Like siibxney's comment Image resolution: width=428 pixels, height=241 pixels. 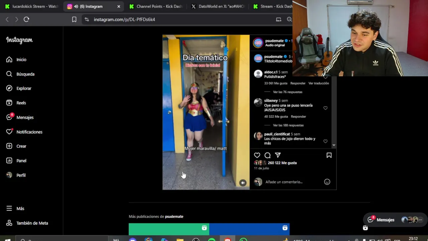[x=325, y=108]
